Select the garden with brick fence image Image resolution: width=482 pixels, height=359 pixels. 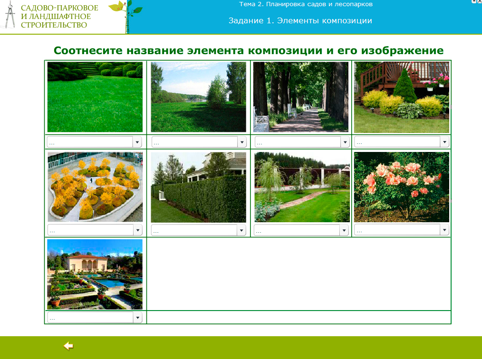click(x=302, y=187)
